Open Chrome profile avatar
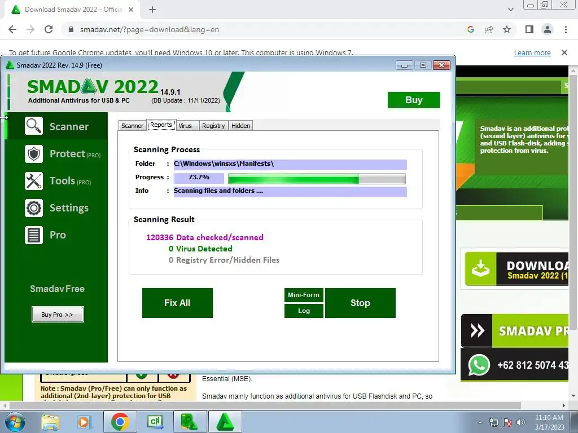Image resolution: width=578 pixels, height=433 pixels. click(548, 29)
